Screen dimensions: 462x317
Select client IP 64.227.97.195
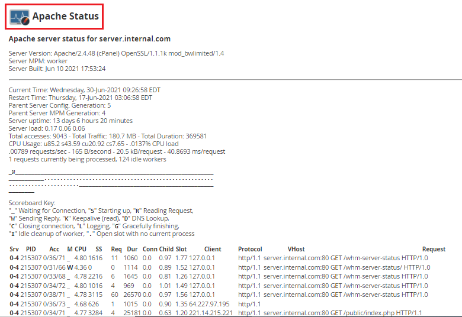point(209,304)
